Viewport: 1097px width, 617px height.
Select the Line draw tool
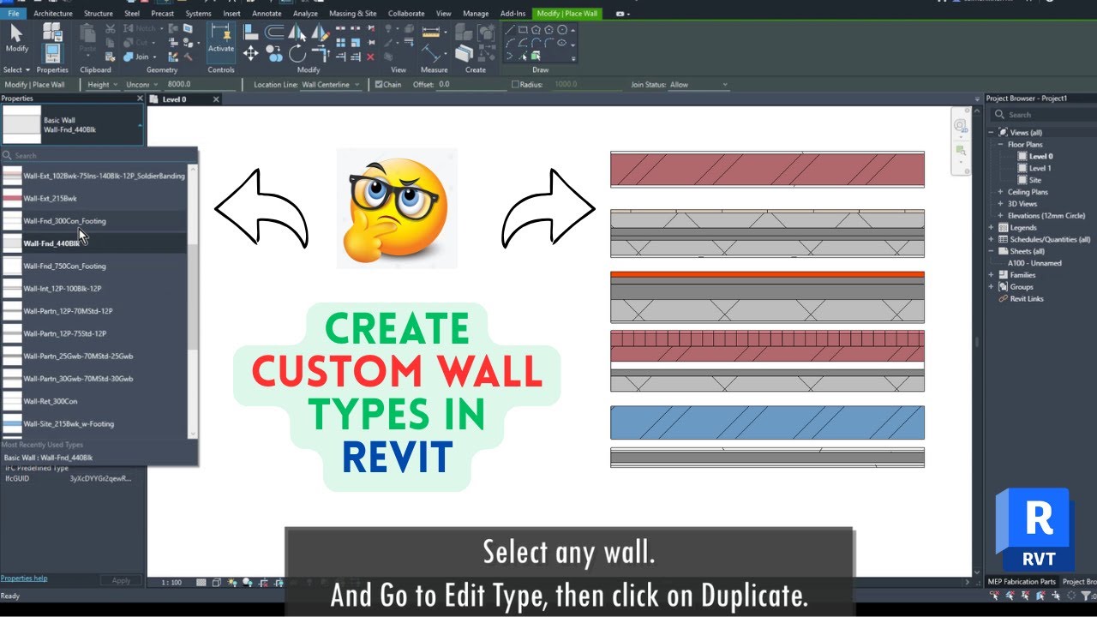[510, 29]
